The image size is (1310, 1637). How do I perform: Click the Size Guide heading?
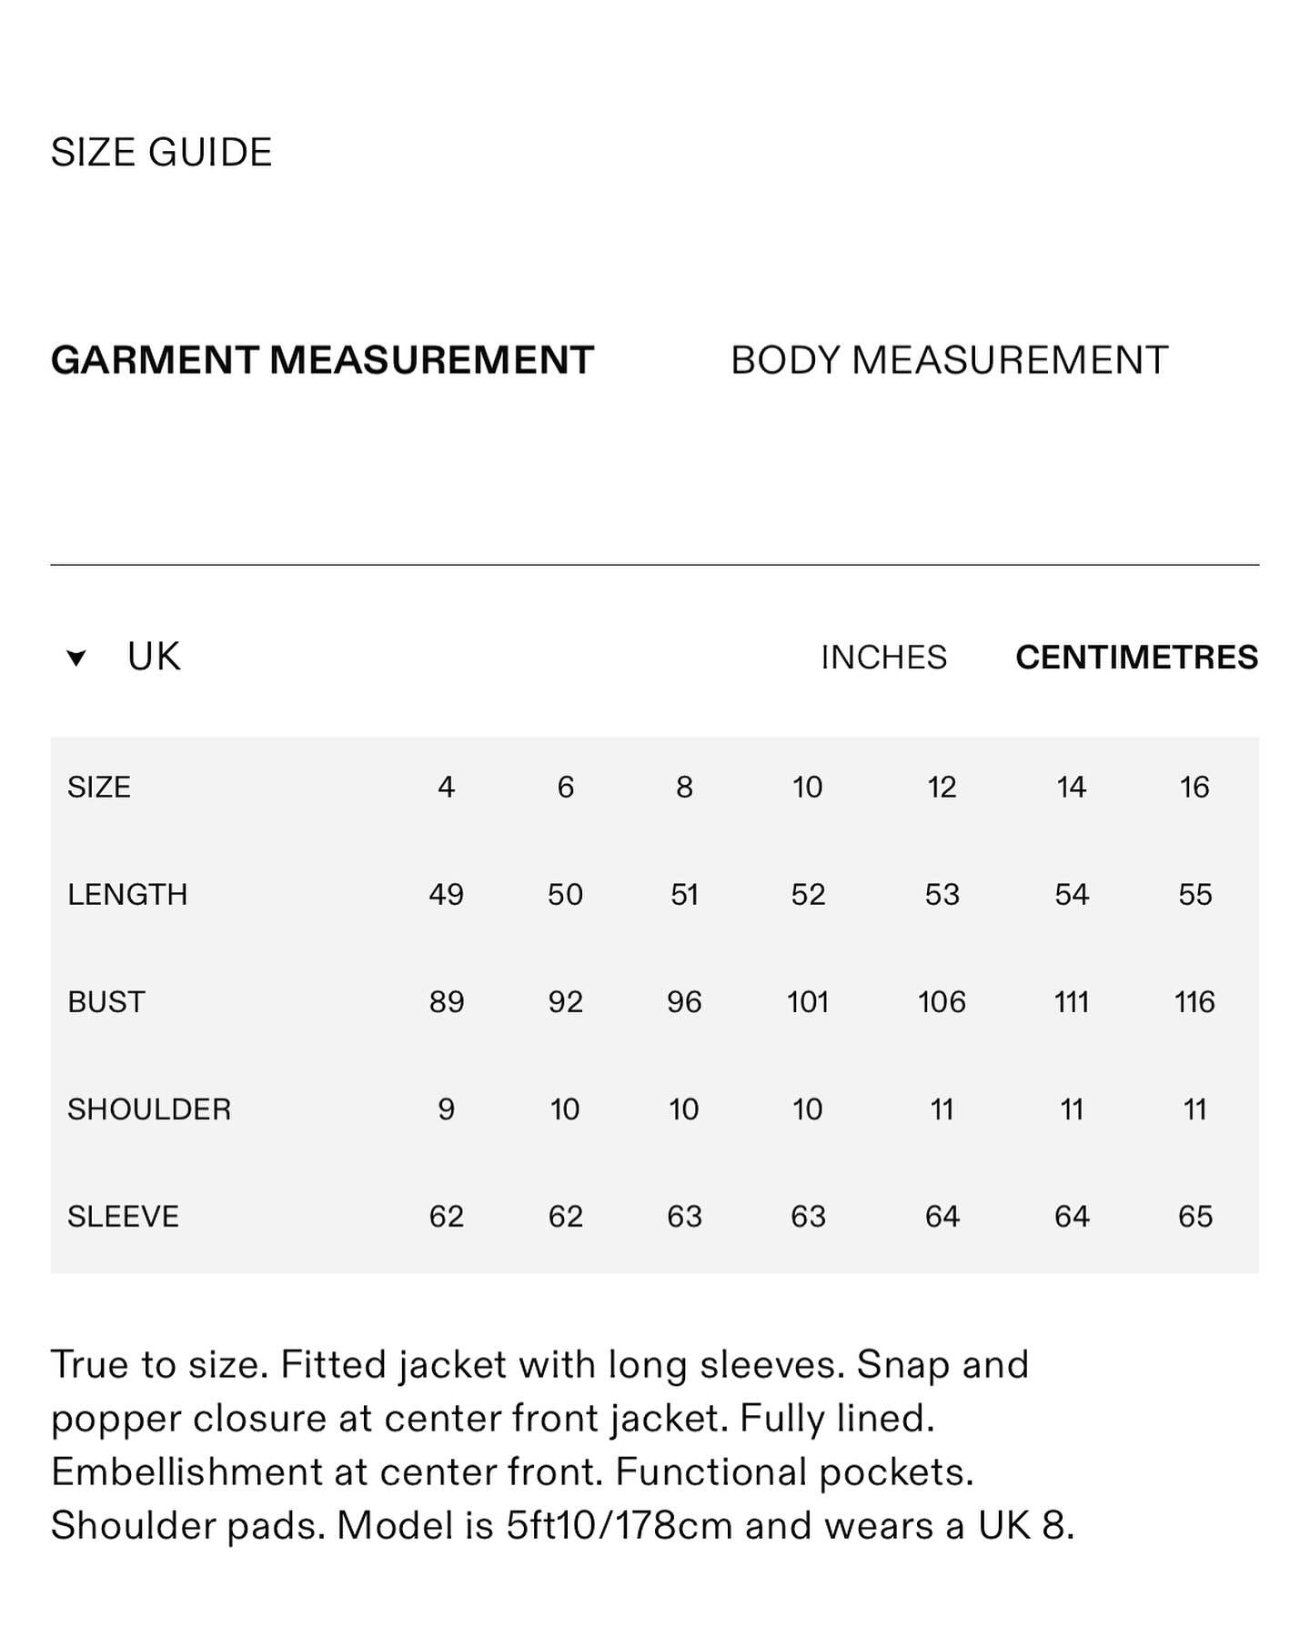[162, 153]
